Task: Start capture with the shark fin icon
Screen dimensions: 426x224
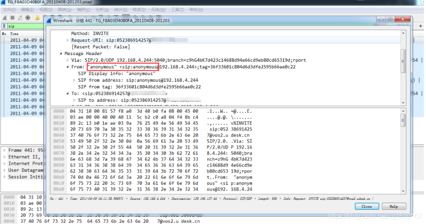Action: pos(5,18)
